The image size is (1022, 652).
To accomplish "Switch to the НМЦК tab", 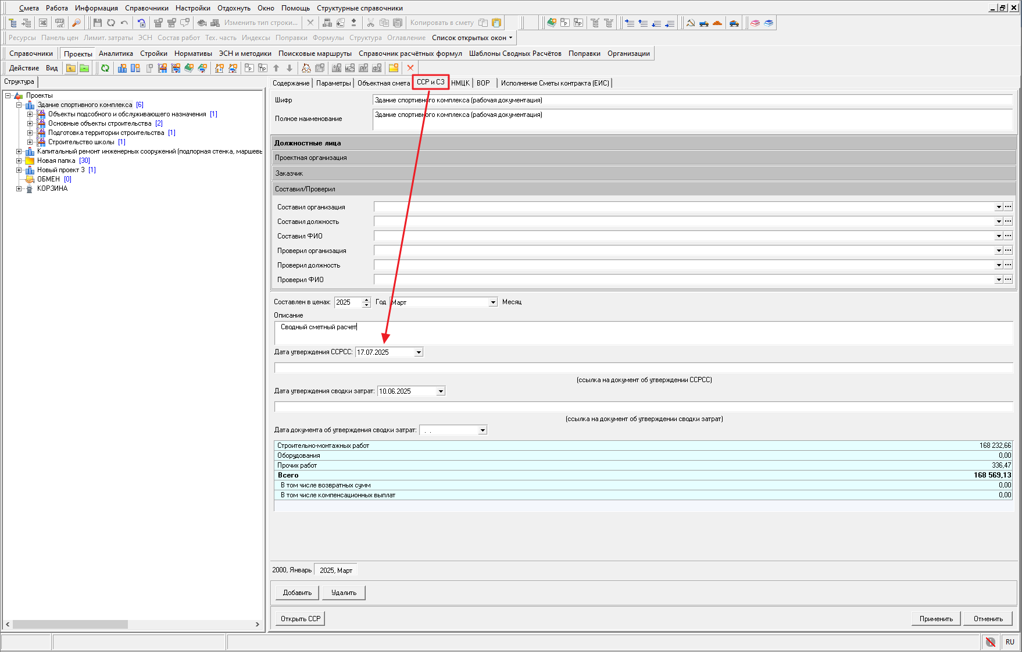I will (x=460, y=83).
